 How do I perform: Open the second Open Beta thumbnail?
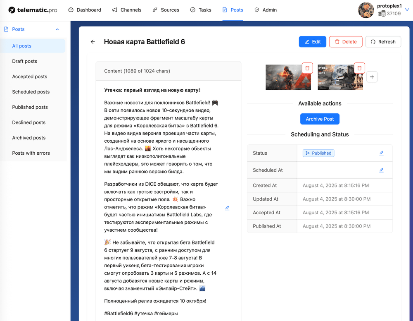(x=340, y=77)
